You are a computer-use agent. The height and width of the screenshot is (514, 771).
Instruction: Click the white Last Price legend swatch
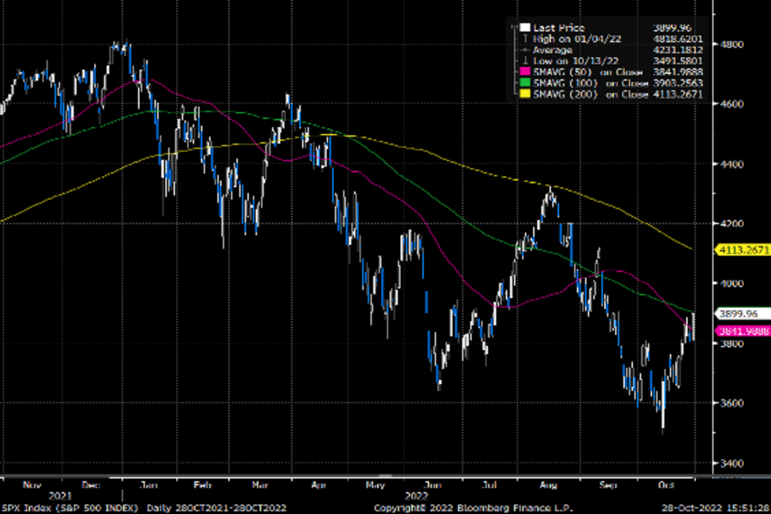525,28
